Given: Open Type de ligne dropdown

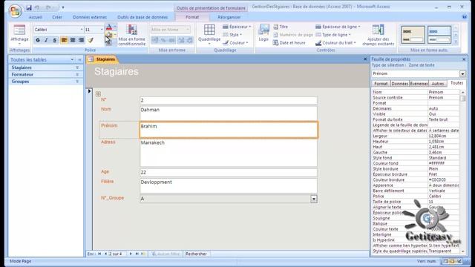Looking at the screenshot, I should [333, 35].
